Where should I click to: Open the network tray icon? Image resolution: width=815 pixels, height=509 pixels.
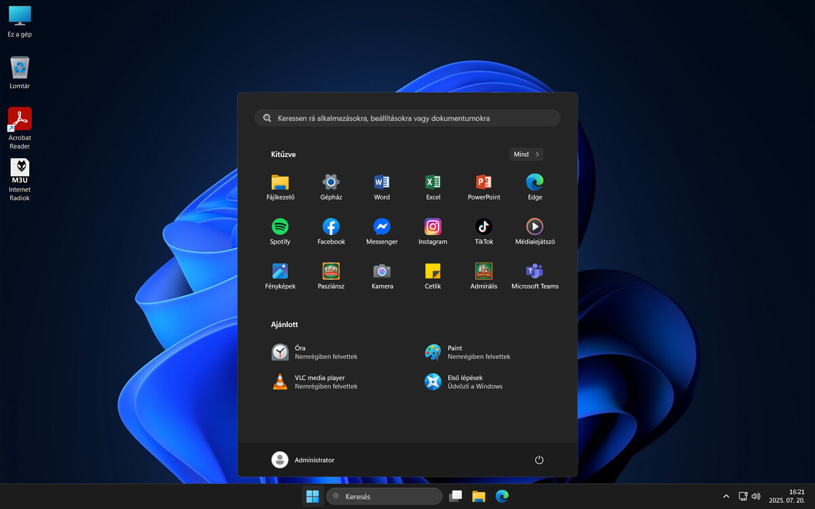pyautogui.click(x=743, y=497)
